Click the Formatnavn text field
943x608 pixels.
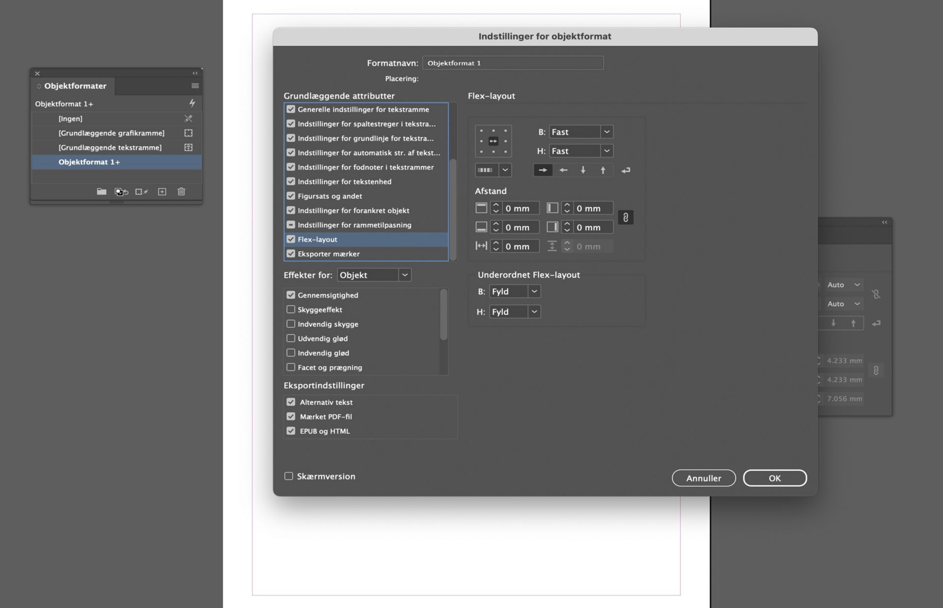pos(512,62)
